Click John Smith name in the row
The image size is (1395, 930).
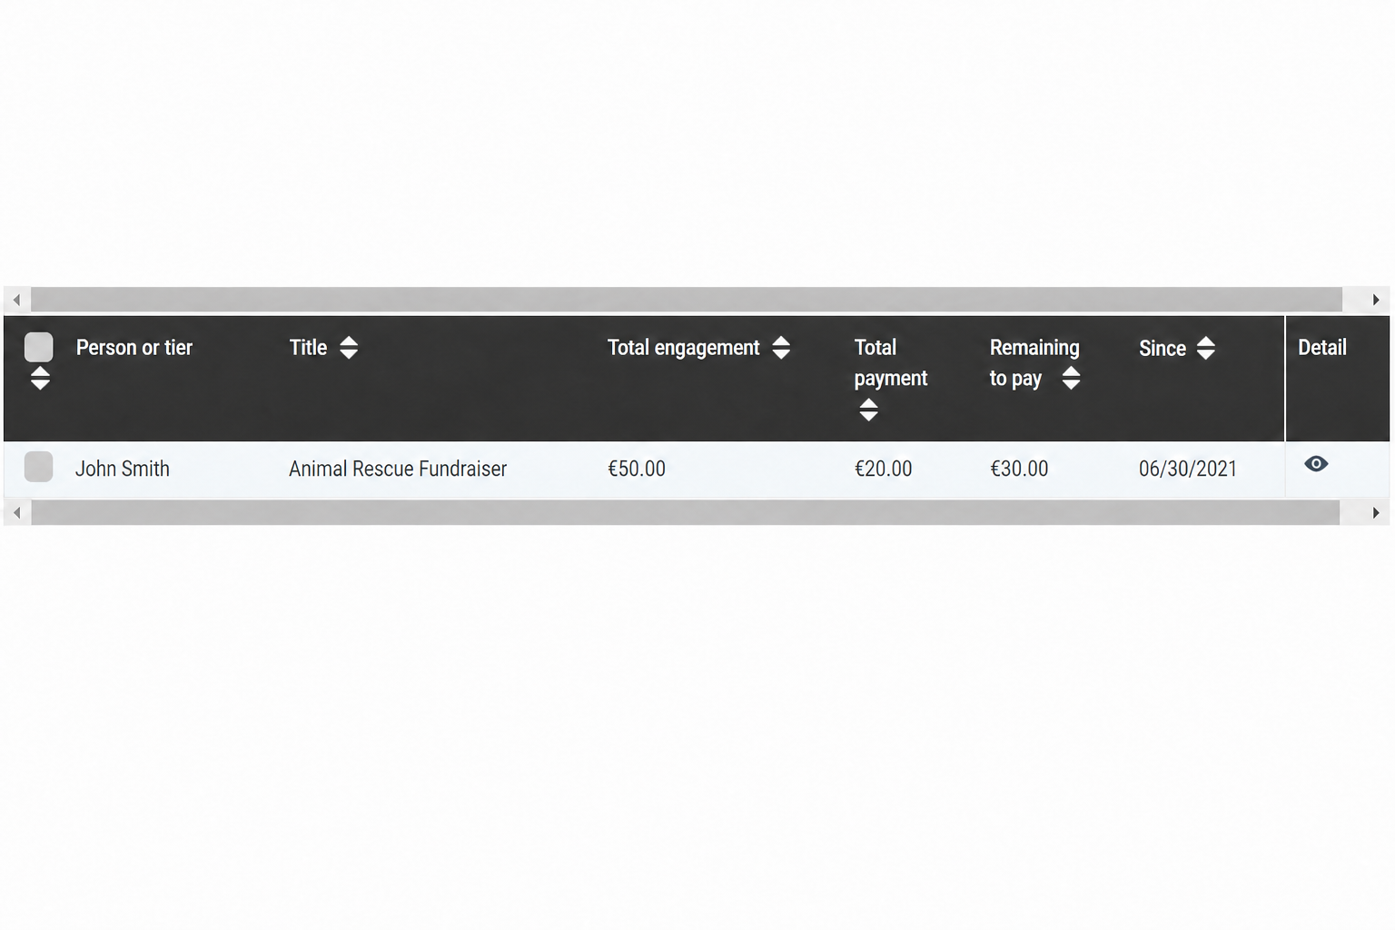pos(123,469)
